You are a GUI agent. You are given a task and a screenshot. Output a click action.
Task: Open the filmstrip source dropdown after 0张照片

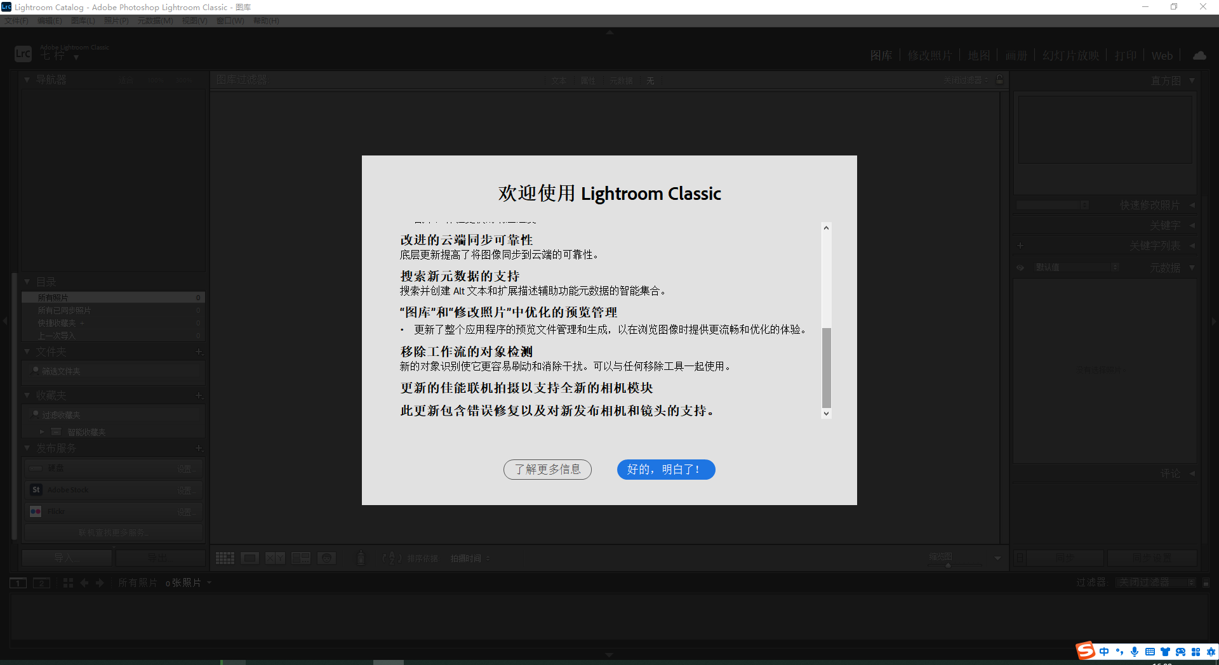click(x=209, y=583)
